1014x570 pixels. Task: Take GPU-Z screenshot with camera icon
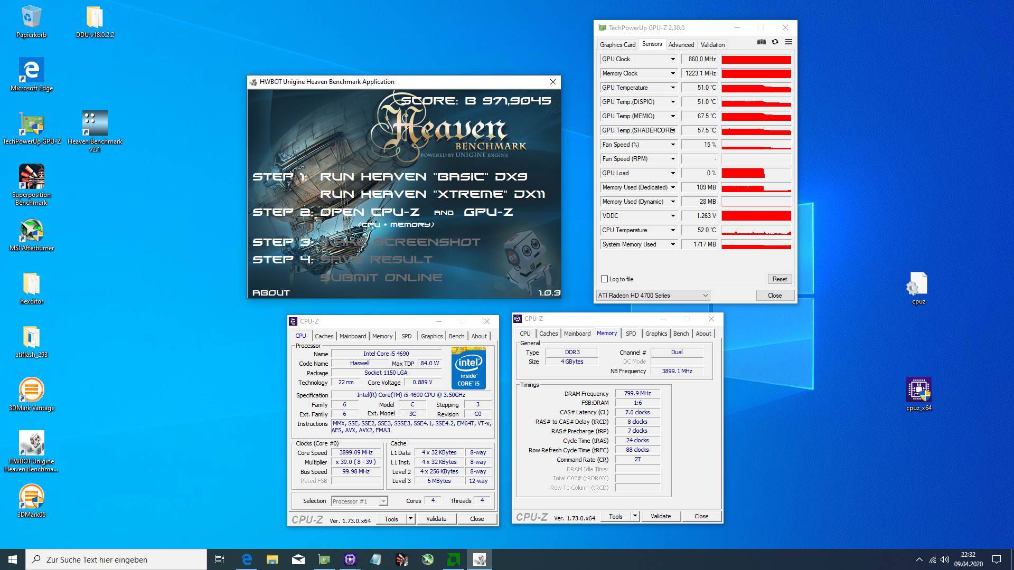[761, 42]
